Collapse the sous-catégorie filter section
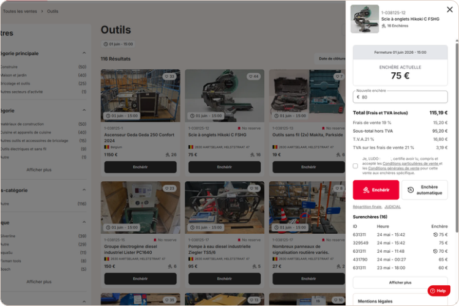 tap(84, 190)
